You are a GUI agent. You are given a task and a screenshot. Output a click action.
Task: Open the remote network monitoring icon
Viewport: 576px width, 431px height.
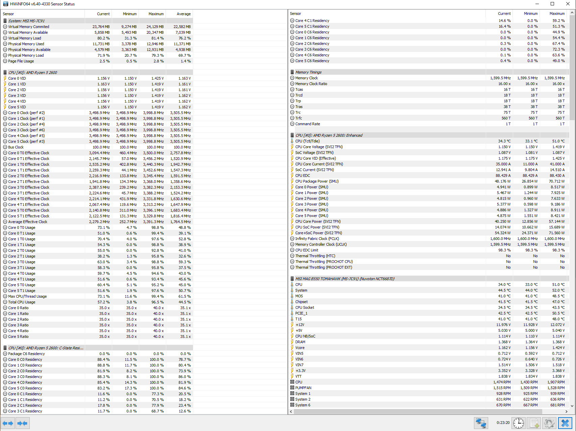point(481,423)
